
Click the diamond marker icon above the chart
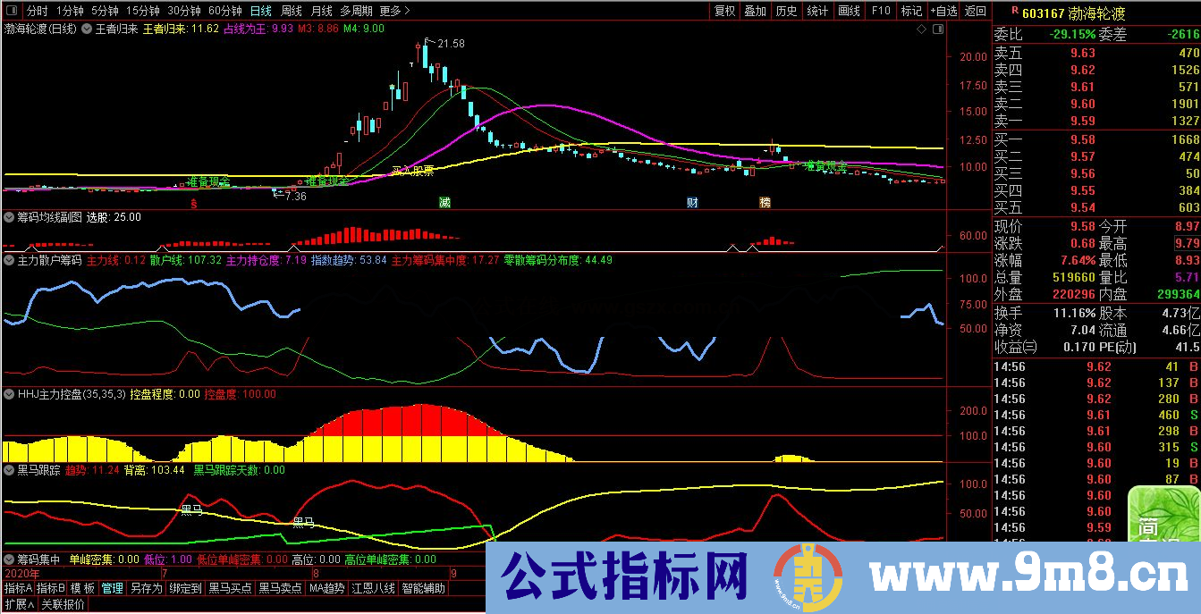pyautogui.click(x=919, y=29)
